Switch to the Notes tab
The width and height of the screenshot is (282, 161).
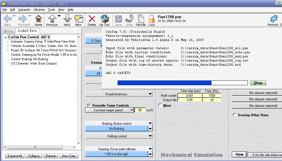tap(9, 31)
